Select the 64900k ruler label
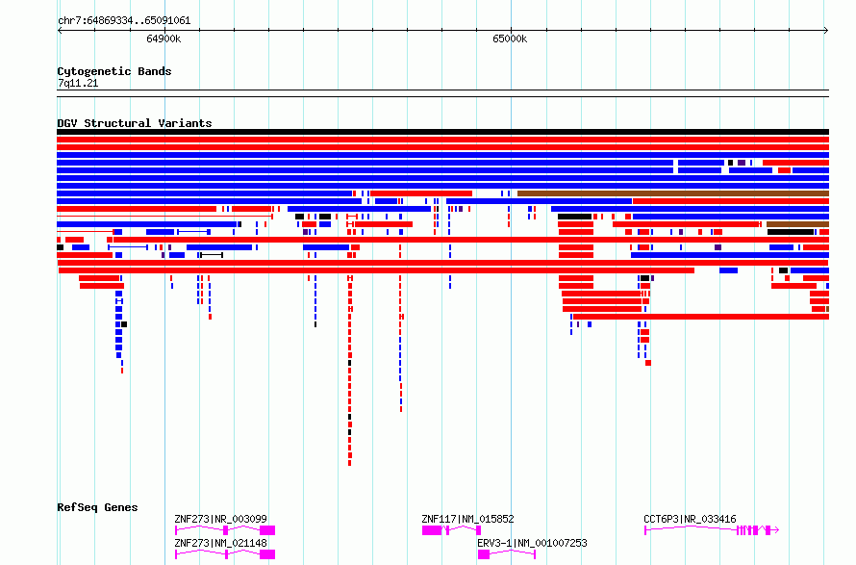The height and width of the screenshot is (565, 856). [164, 39]
